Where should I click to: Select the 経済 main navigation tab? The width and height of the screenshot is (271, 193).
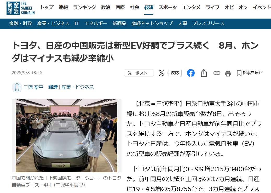pyautogui.click(x=149, y=7)
